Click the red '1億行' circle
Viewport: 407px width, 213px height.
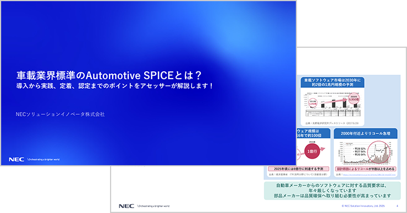(312, 152)
